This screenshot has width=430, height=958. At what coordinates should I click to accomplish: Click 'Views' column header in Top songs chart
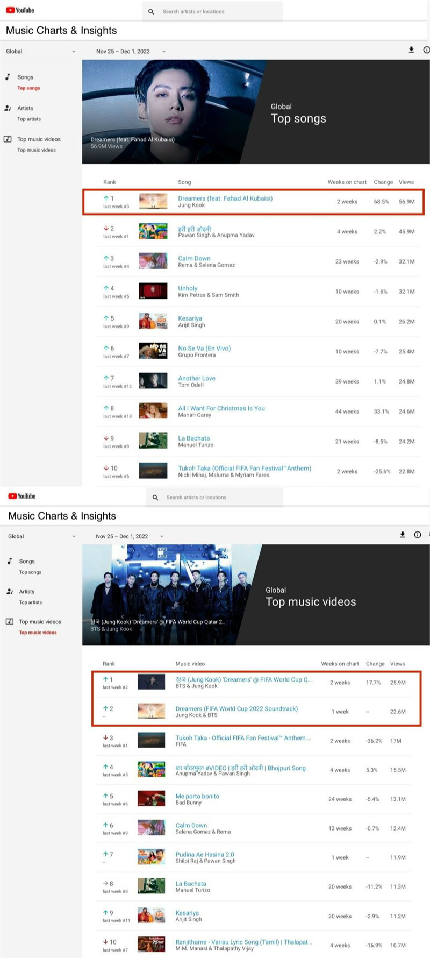click(406, 182)
